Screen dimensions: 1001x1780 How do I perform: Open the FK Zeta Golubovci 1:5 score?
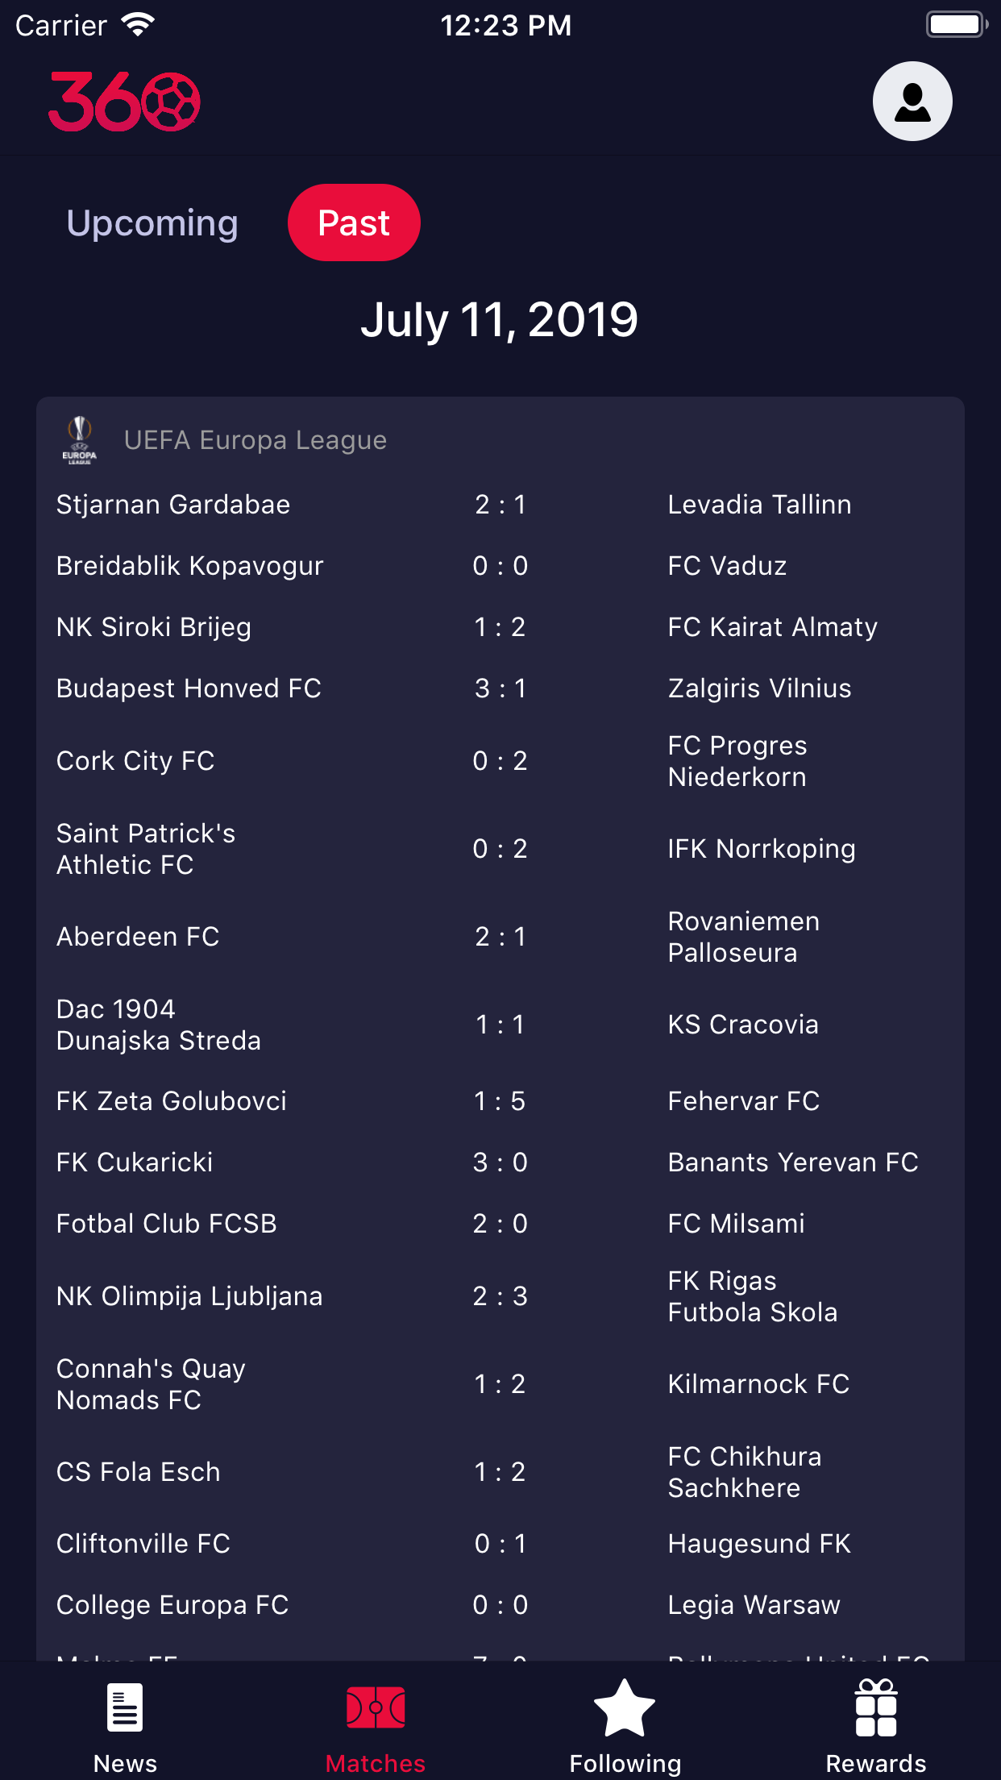click(x=500, y=1101)
